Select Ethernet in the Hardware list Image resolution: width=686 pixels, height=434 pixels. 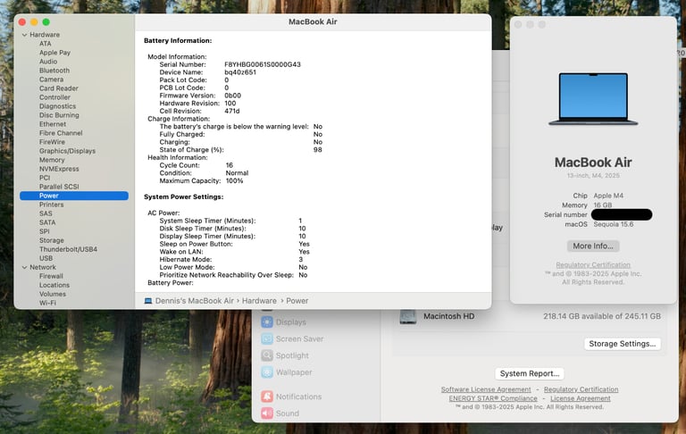coord(53,124)
